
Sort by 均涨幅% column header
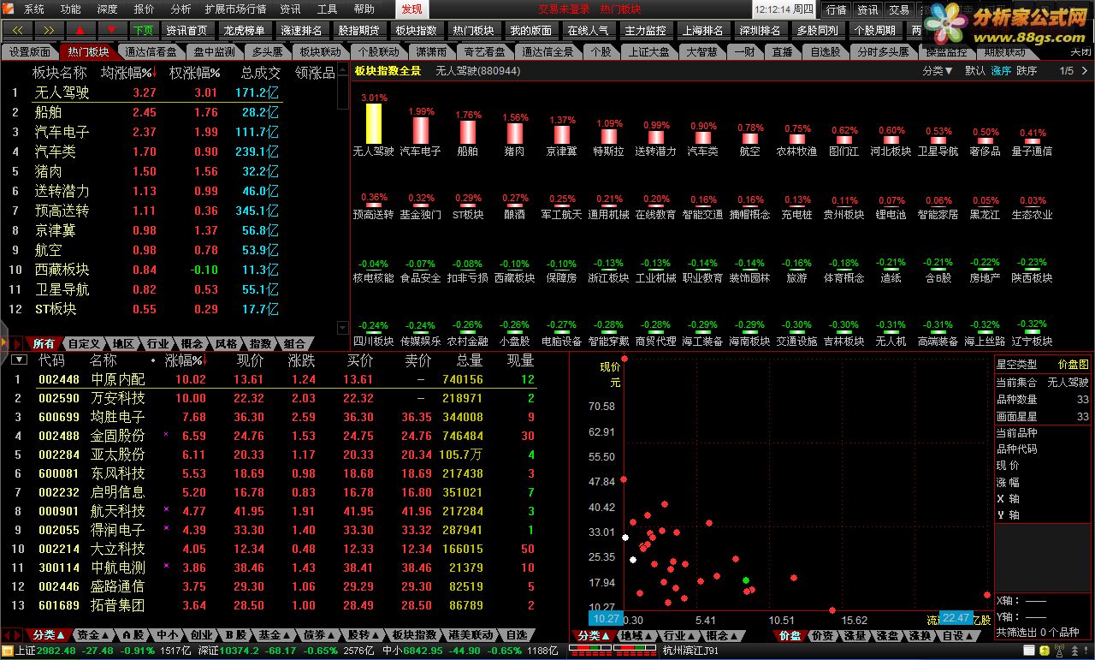[129, 73]
